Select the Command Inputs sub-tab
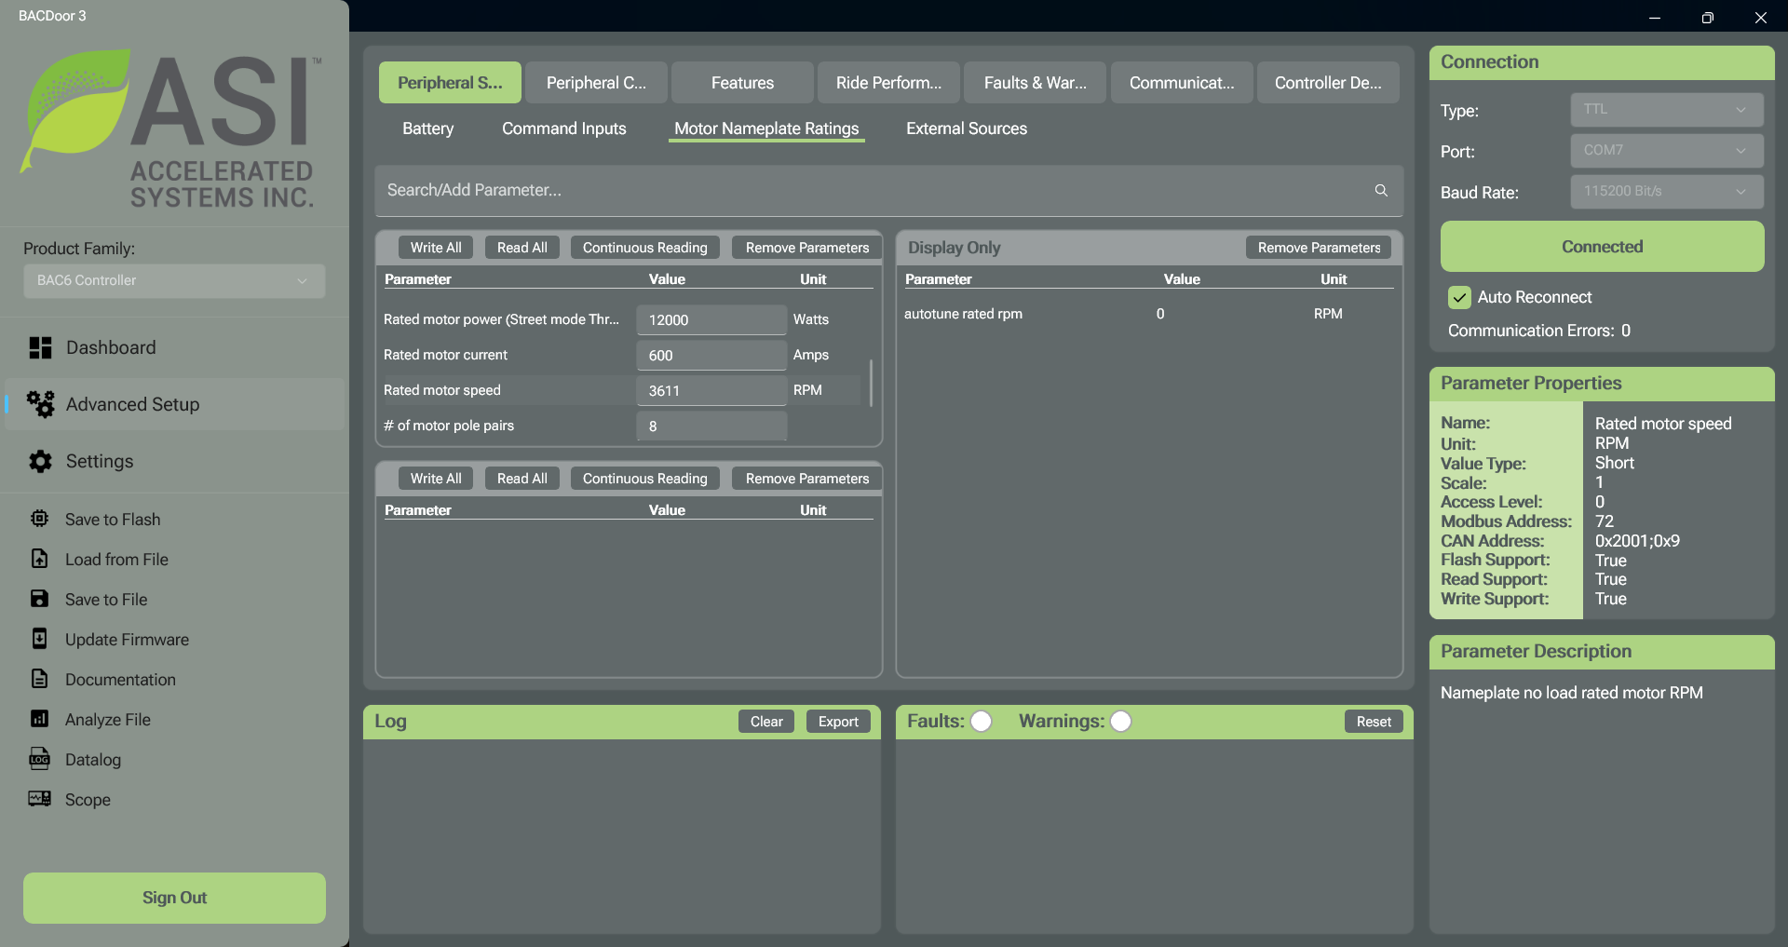Image resolution: width=1788 pixels, height=947 pixels. click(x=564, y=129)
